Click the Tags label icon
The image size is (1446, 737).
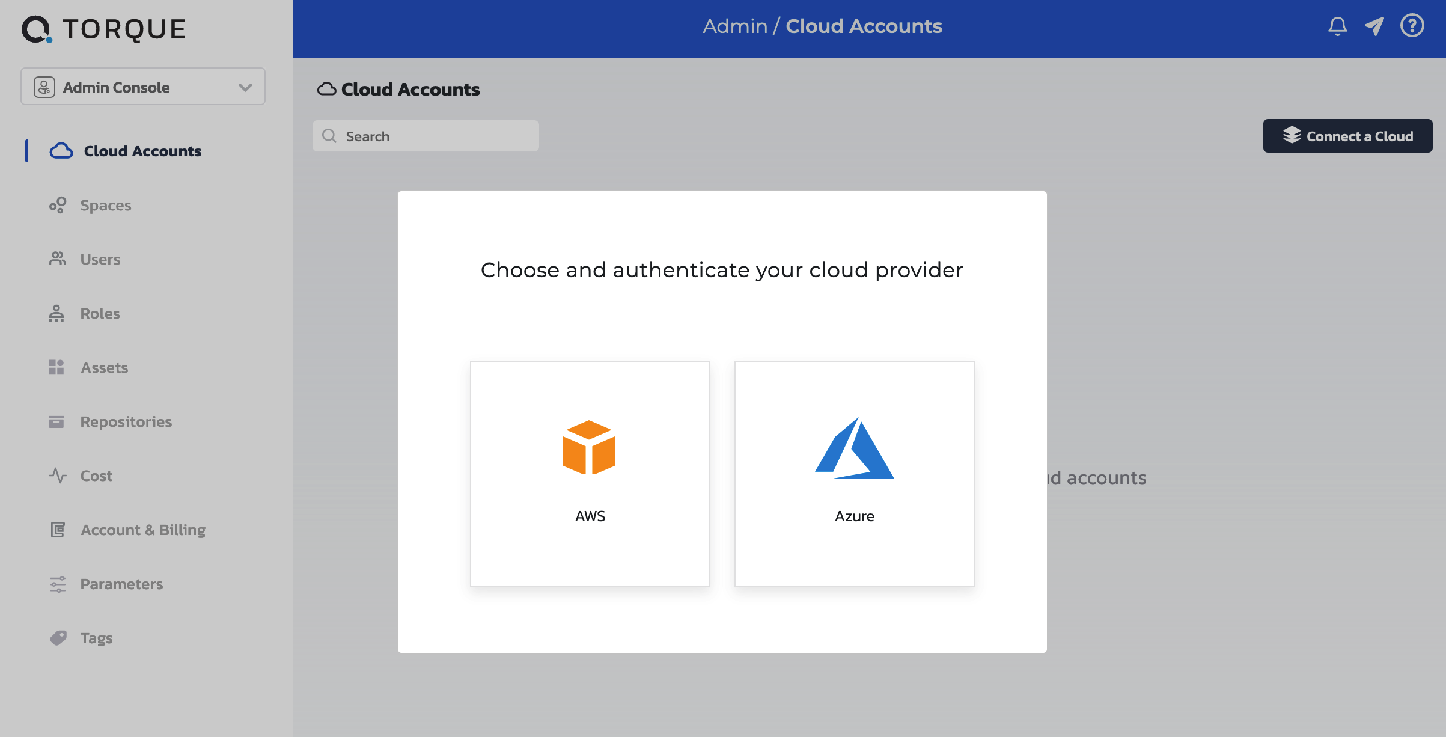coord(58,638)
